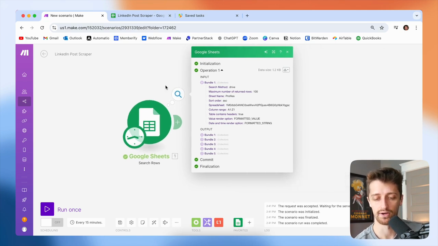Image resolution: width=438 pixels, height=246 pixels.
Task: Click the Initialization step
Action: 210,64
